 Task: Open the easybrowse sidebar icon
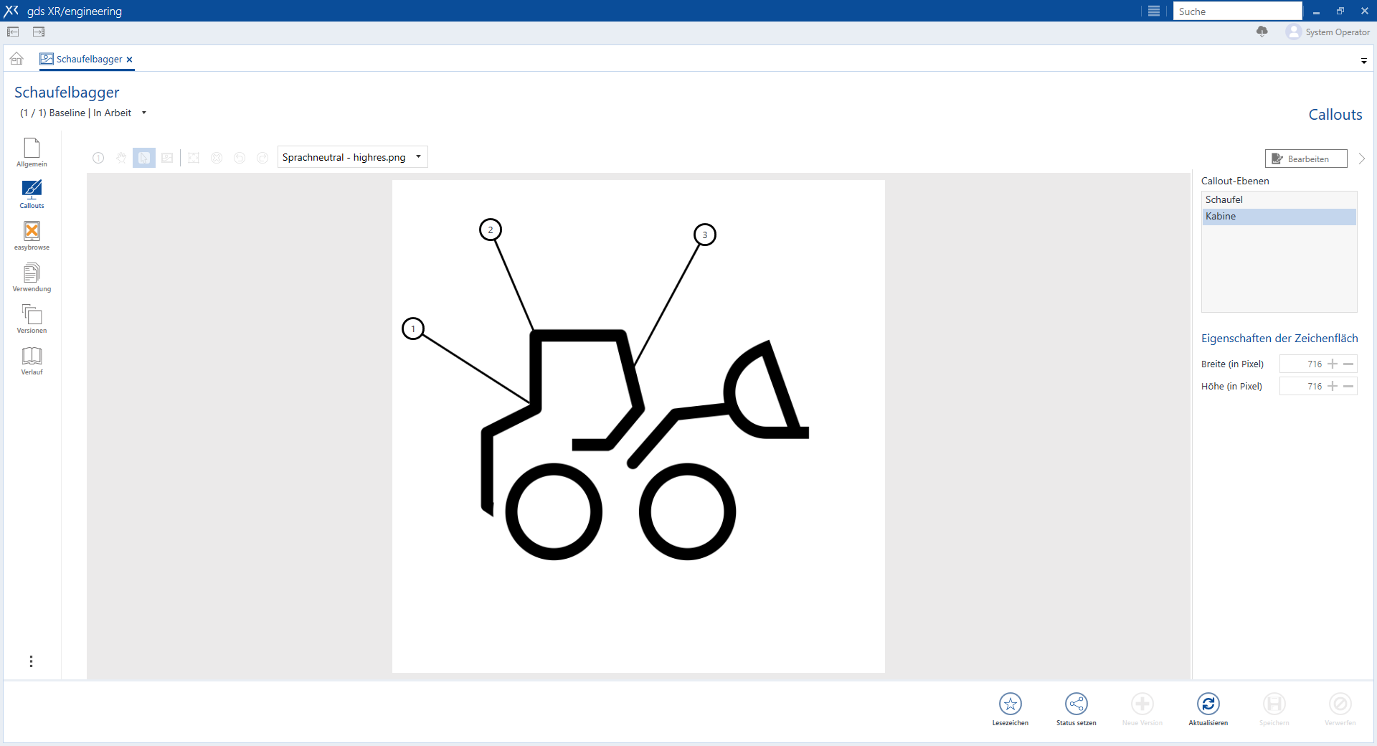tap(32, 235)
